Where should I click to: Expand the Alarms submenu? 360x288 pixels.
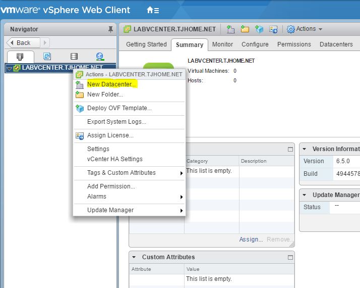click(182, 197)
